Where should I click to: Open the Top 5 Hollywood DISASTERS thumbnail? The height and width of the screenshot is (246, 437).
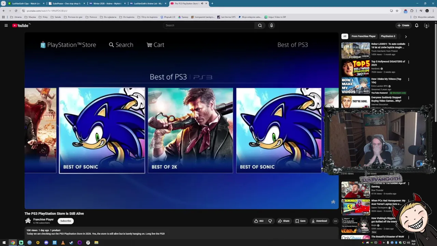point(355,68)
